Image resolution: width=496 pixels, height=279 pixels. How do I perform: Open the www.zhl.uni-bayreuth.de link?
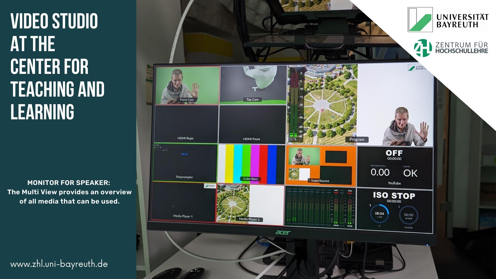coord(59,264)
